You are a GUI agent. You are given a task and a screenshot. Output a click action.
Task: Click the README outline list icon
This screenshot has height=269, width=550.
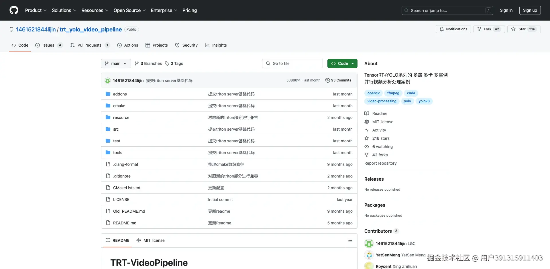[350, 240]
